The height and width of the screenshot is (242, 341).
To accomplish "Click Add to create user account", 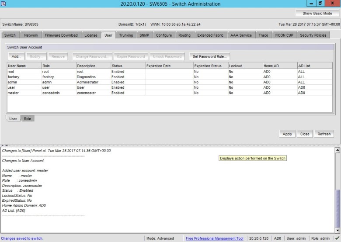I will coord(16,56).
